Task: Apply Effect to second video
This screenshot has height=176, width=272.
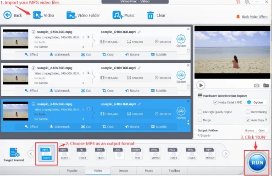Action: [31, 90]
